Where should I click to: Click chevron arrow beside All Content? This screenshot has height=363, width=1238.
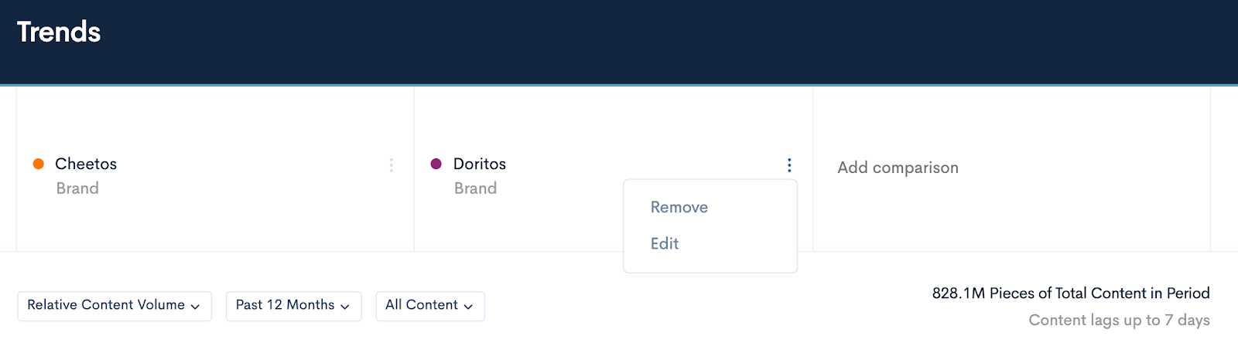click(468, 307)
